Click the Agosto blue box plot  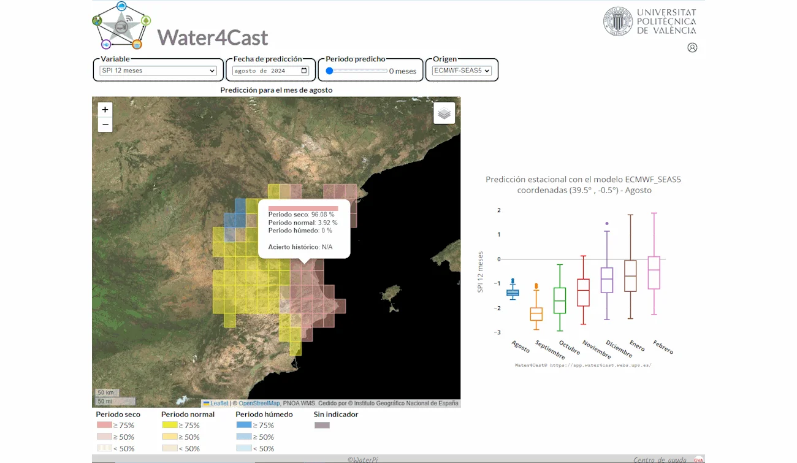click(x=513, y=293)
